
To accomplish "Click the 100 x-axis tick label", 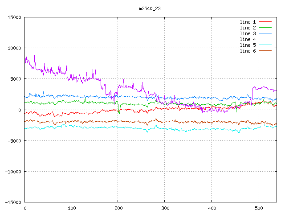I will point(71,208).
